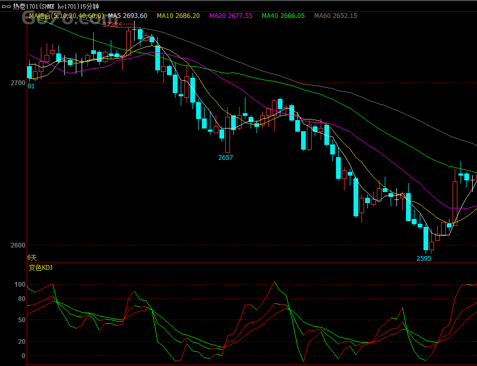Image resolution: width=477 pixels, height=366 pixels.
Task: Open the 变色KDJ indicator label
Action: (x=40, y=267)
